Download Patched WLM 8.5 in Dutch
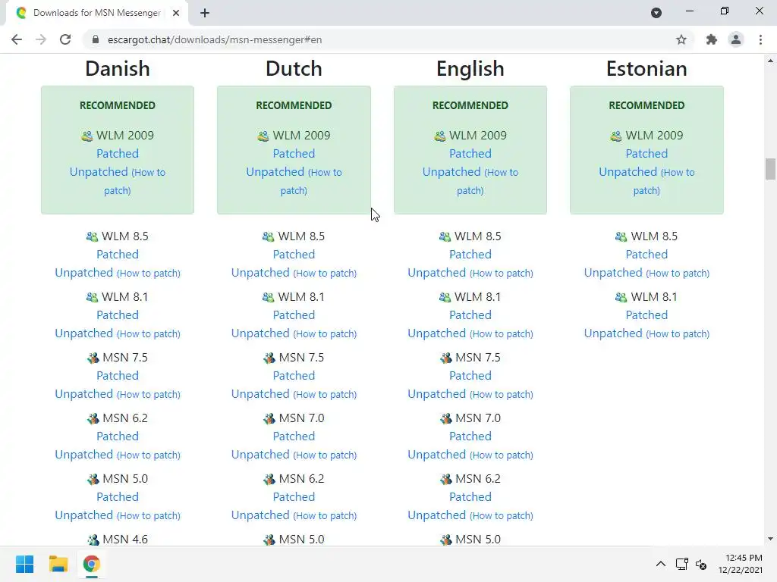Image resolution: width=777 pixels, height=582 pixels. point(294,255)
